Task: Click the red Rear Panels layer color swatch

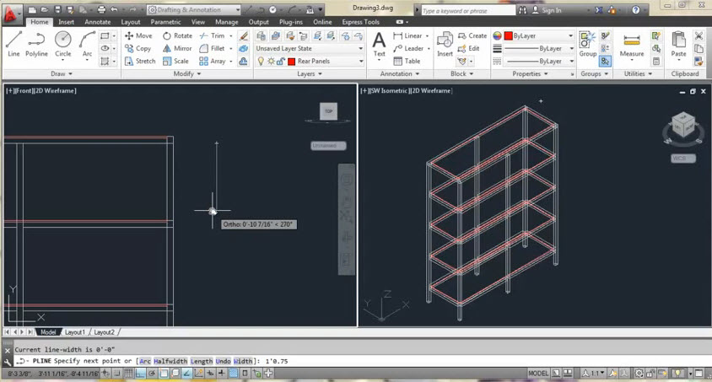Action: [291, 62]
